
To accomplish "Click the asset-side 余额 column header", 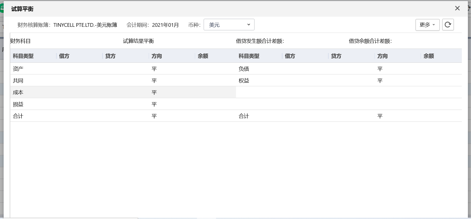I will [203, 56].
